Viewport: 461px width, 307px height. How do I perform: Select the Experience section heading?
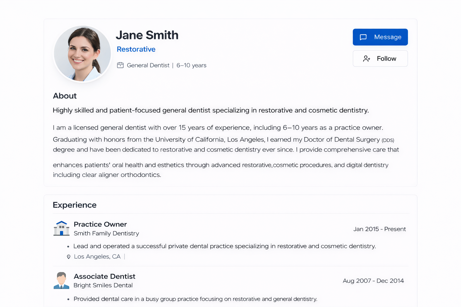click(74, 205)
